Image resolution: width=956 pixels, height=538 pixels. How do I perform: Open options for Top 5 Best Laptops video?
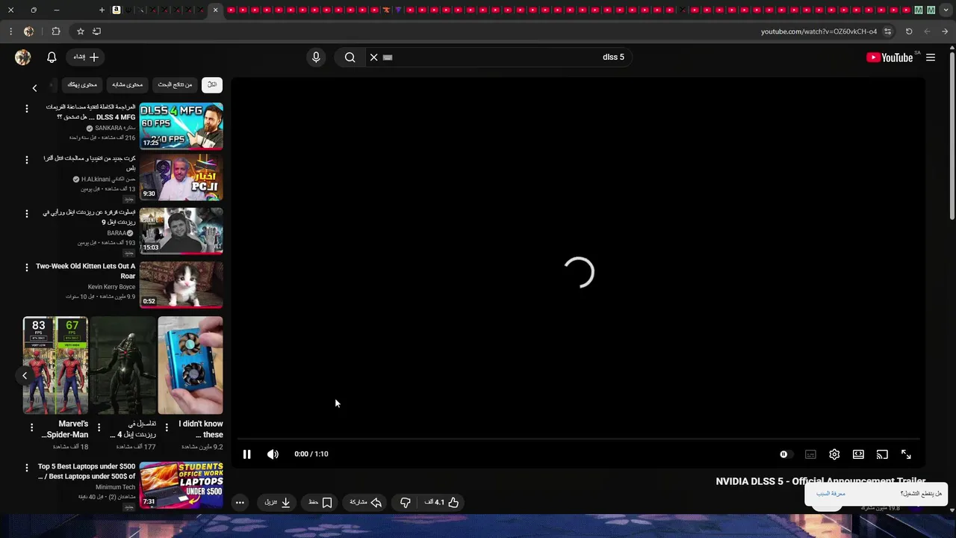(x=27, y=468)
